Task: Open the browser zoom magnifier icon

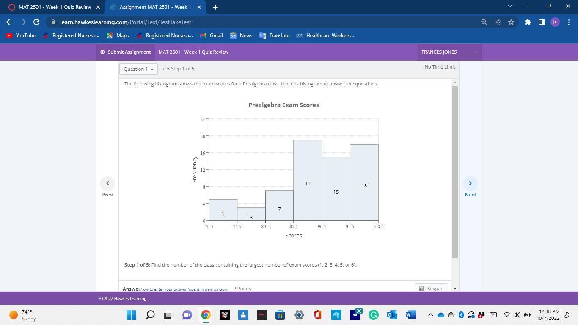Action: [484, 22]
